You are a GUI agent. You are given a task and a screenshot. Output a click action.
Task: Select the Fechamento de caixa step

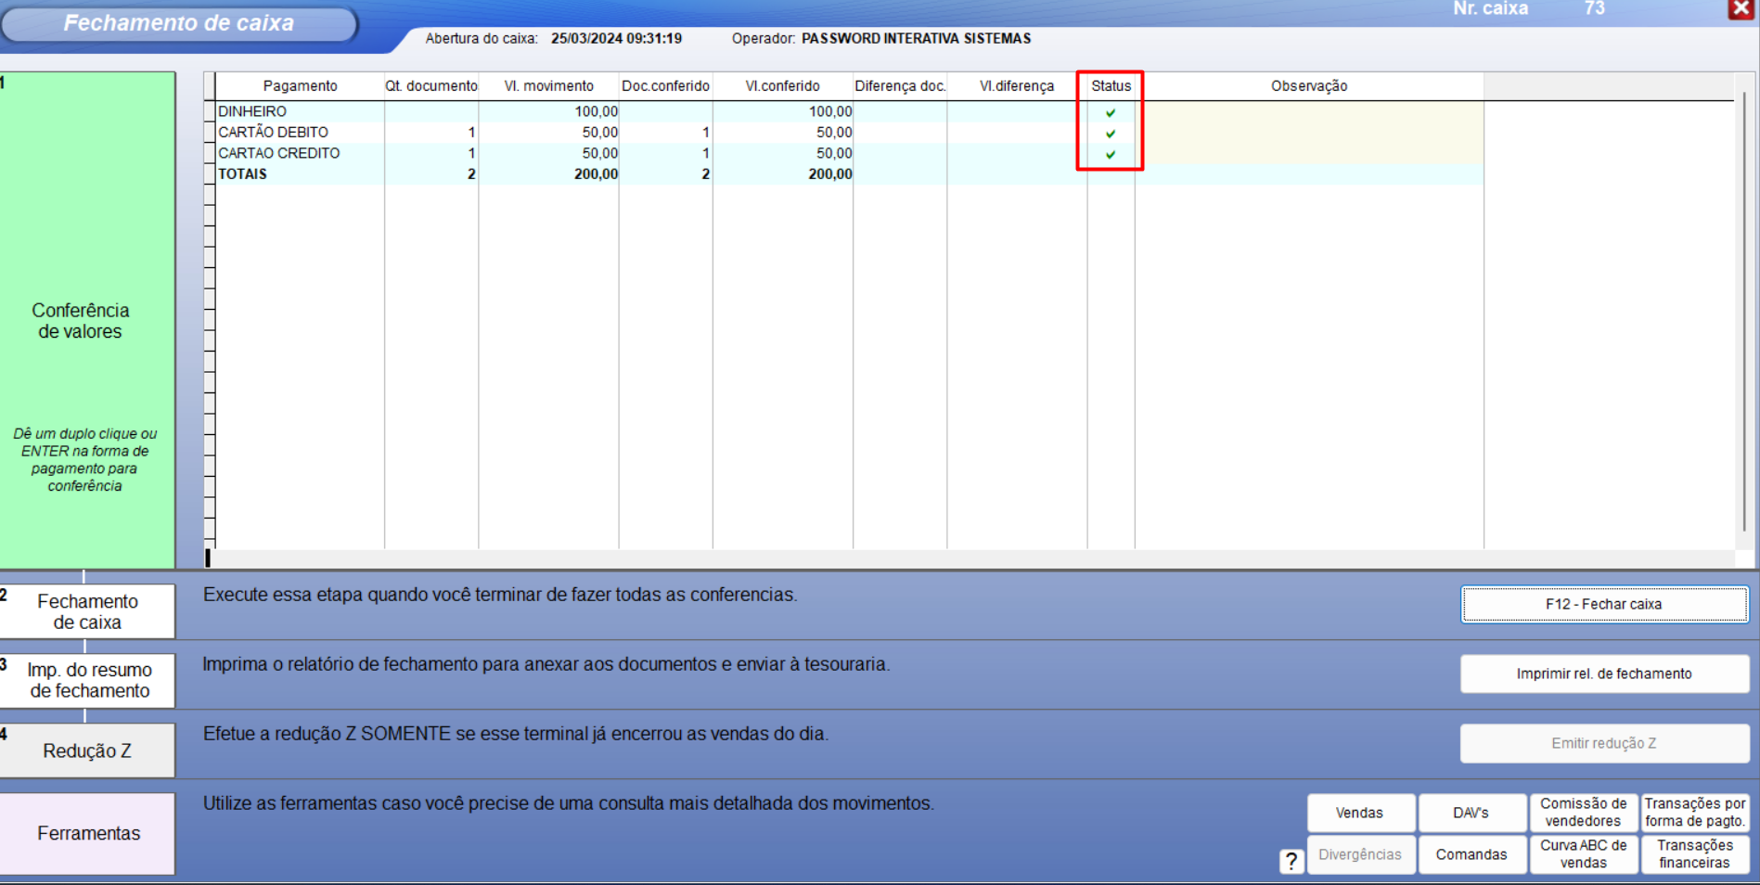coord(87,611)
